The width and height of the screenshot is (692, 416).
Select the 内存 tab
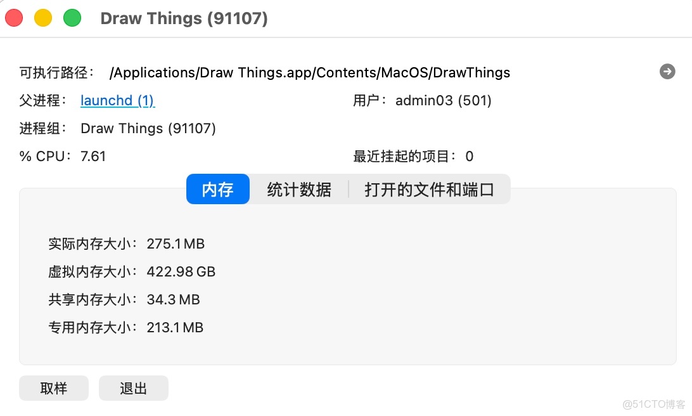[x=217, y=189]
